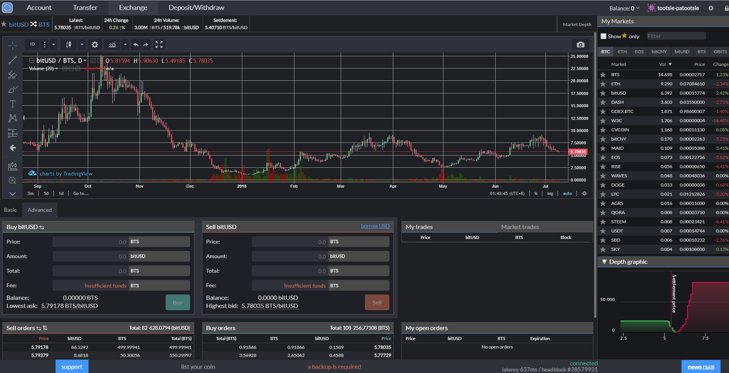
Task: Take a chart snapshot with camera icon
Action: click(581, 44)
